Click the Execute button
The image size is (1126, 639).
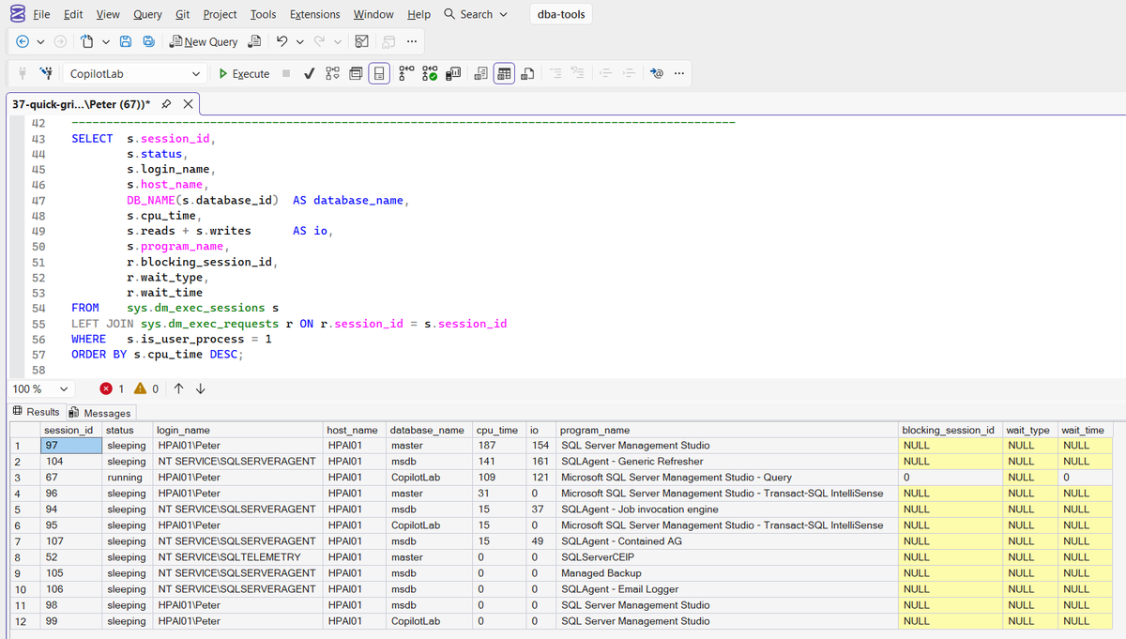pyautogui.click(x=243, y=73)
